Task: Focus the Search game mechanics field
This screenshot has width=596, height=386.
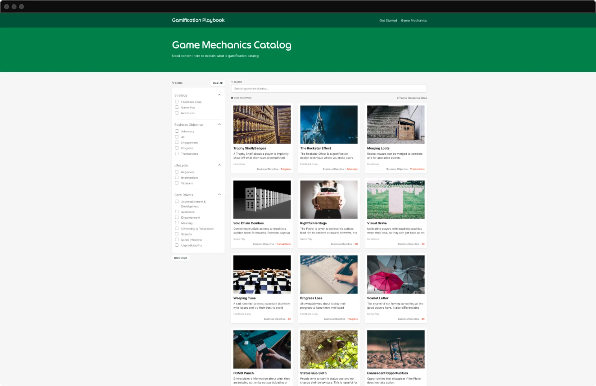Action: click(x=329, y=89)
